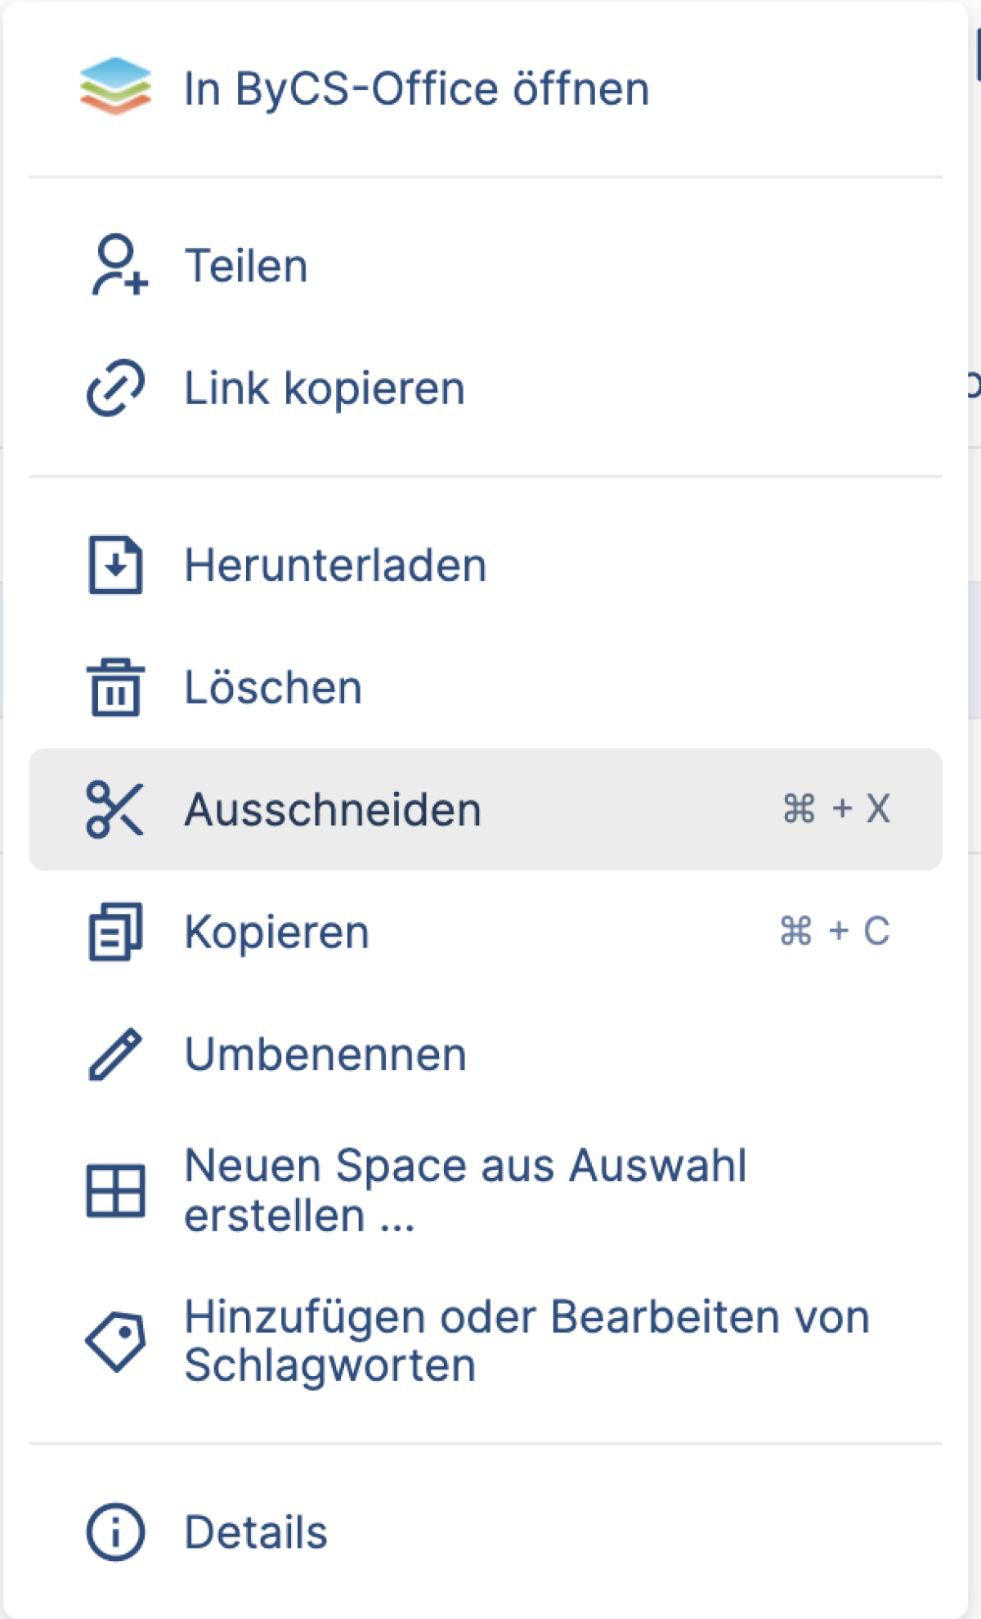Viewport: 981px width, 1619px height.
Task: Click the download file icon
Action: pos(115,564)
